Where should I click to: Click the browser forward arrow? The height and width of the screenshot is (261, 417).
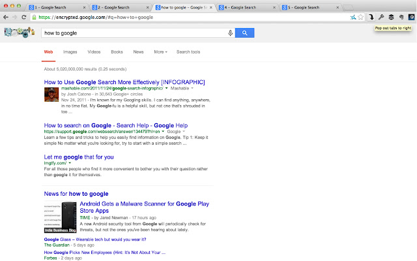(14, 18)
